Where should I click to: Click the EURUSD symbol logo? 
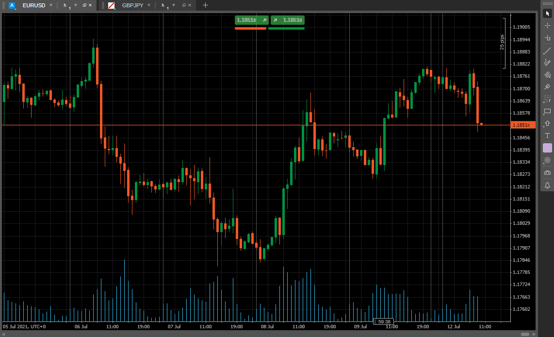point(12,5)
